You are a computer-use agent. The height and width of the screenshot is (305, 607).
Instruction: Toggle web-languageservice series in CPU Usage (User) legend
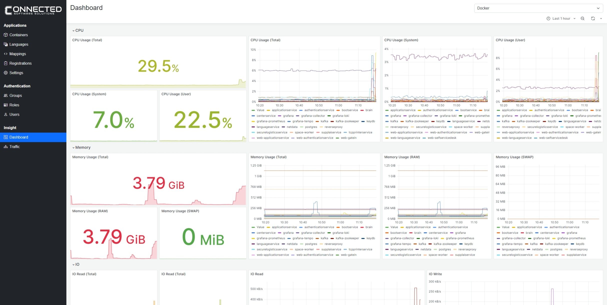point(516,138)
